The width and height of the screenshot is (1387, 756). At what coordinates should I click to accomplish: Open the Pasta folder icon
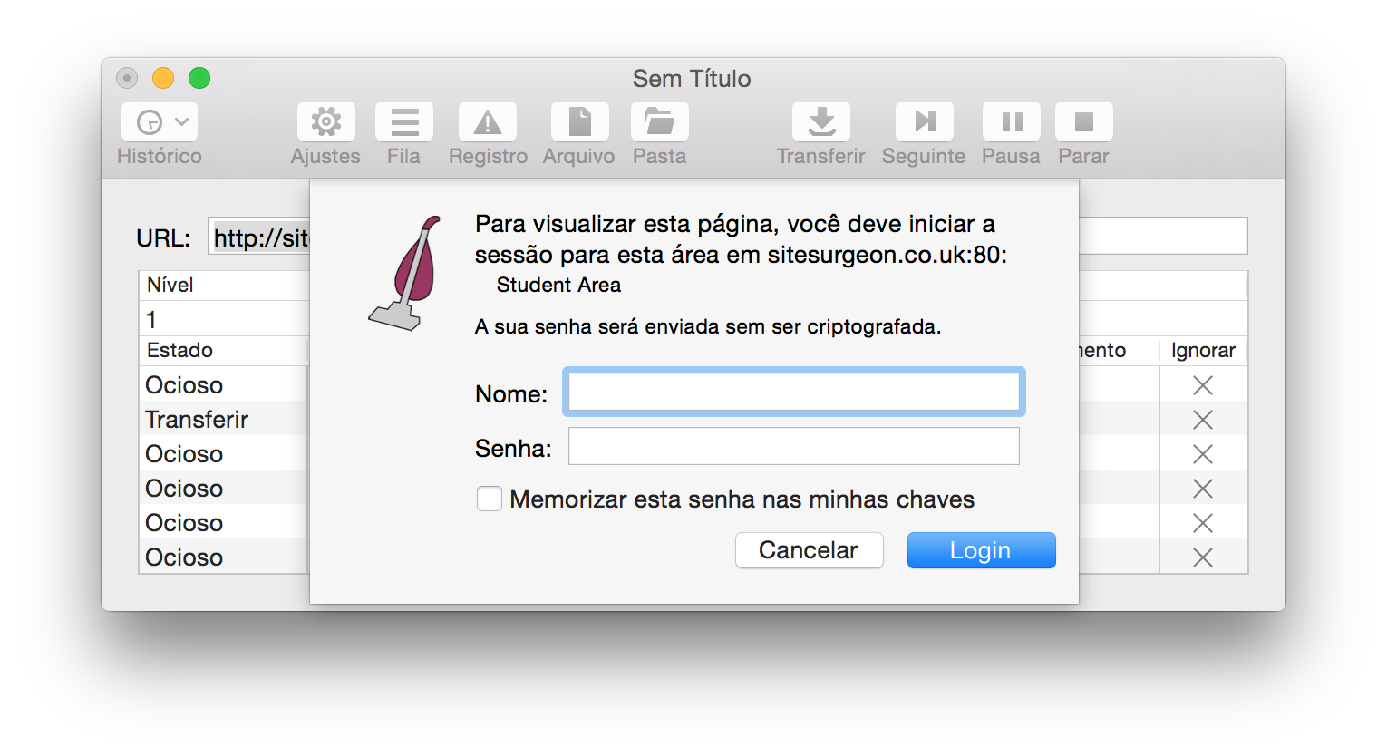pyautogui.click(x=659, y=121)
